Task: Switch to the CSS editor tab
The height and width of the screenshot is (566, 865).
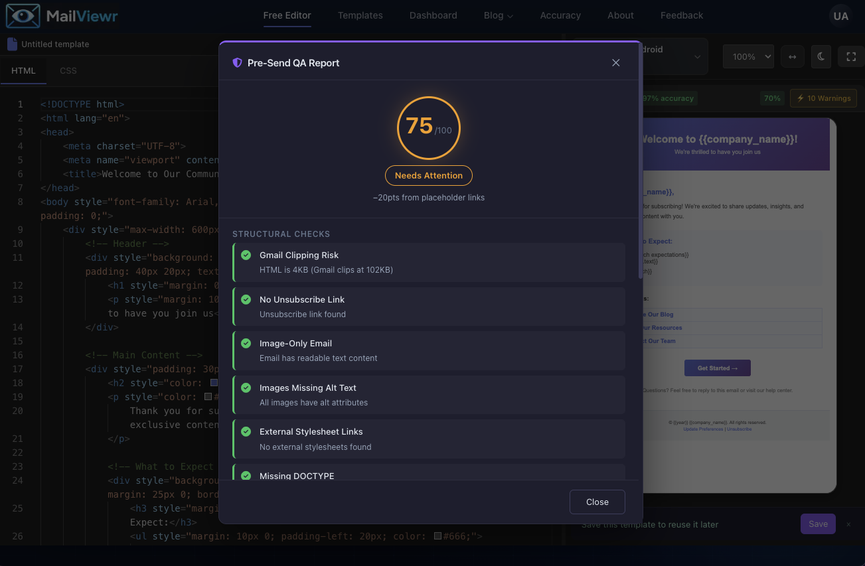Action: point(68,70)
